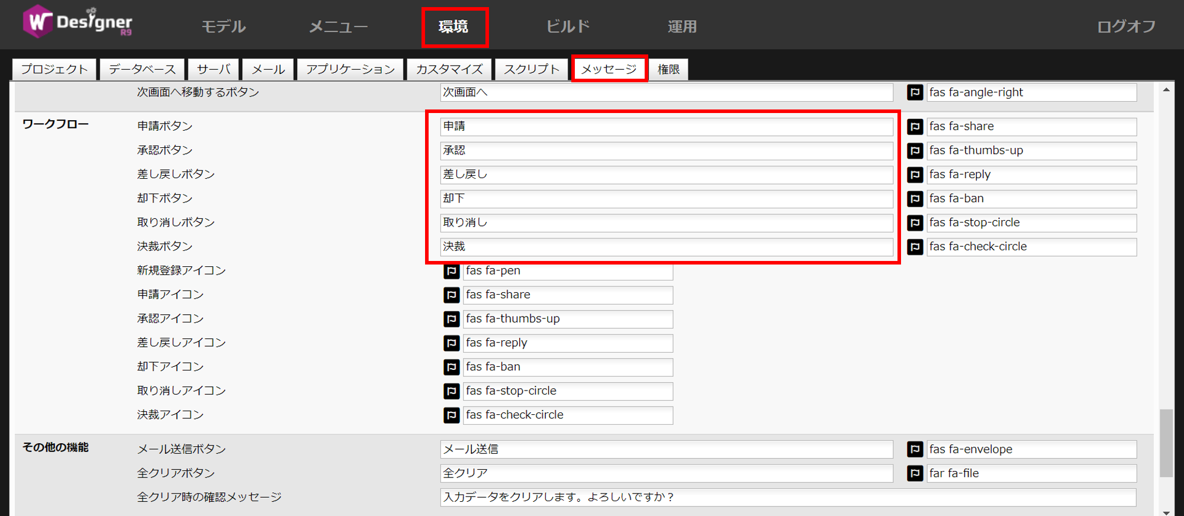
Task: Open icon picker in 却下アイコン row
Action: (x=451, y=367)
